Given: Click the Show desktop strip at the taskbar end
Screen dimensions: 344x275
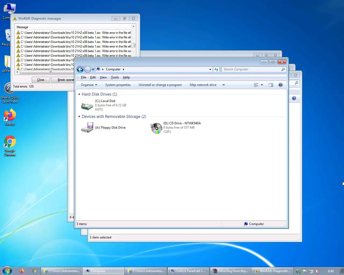Looking at the screenshot, I should pos(342,271).
